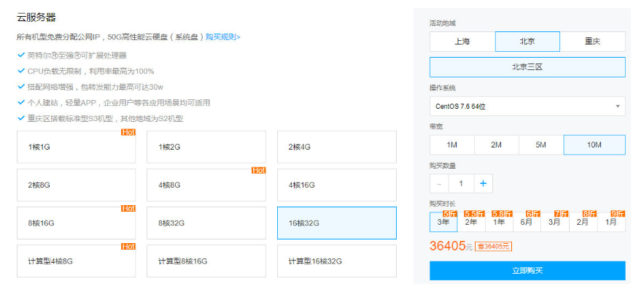The width and height of the screenshot is (636, 292).
Task: Decrease purchase quantity with minus button
Action: pos(439,183)
